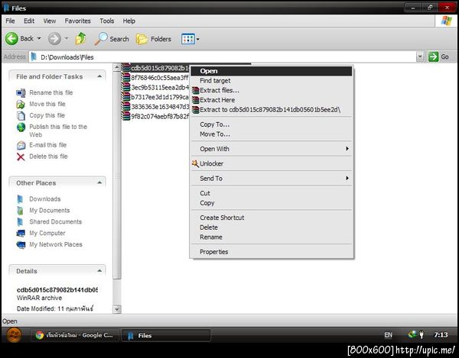Open the Favorites menu
This screenshot has height=358, width=459.
tap(77, 21)
